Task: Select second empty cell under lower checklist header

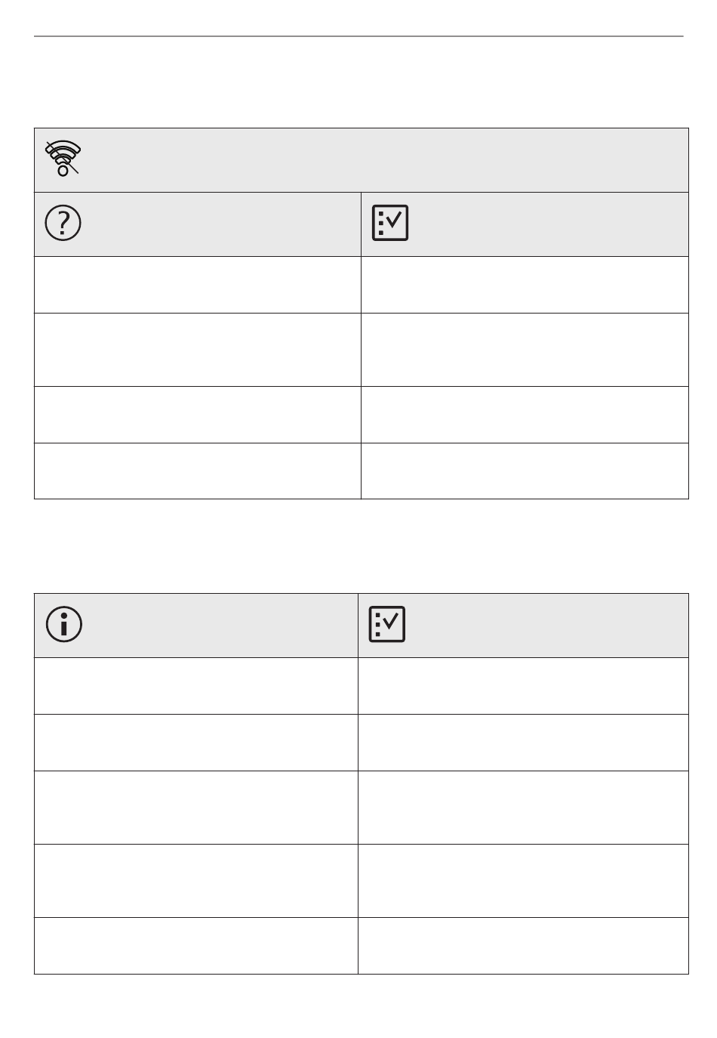Action: coord(524,743)
